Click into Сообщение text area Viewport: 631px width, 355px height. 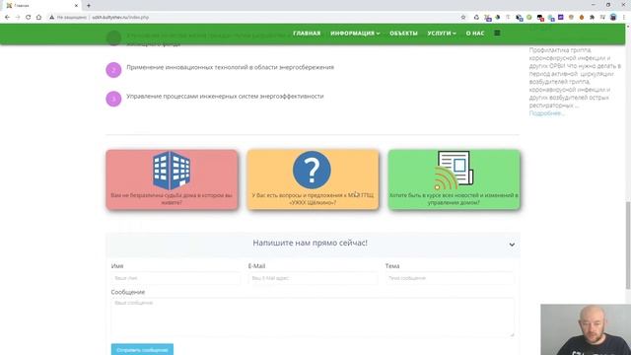coord(313,318)
